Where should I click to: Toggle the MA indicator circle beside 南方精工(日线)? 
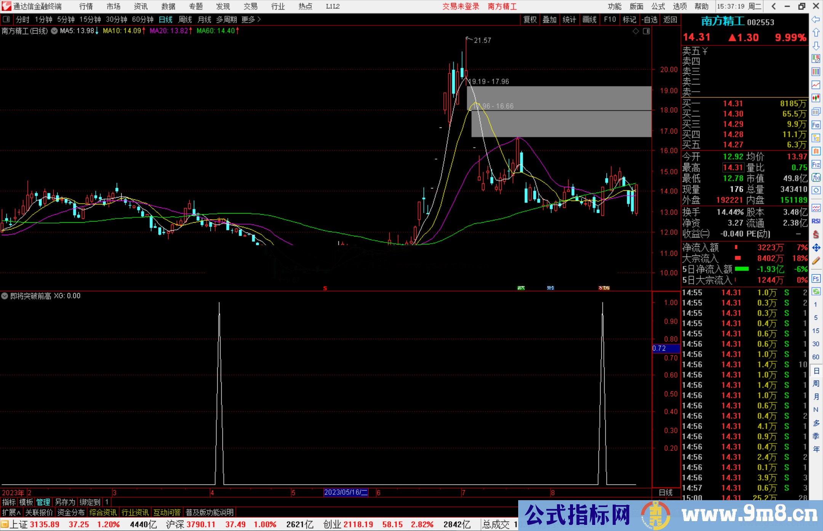pyautogui.click(x=54, y=31)
